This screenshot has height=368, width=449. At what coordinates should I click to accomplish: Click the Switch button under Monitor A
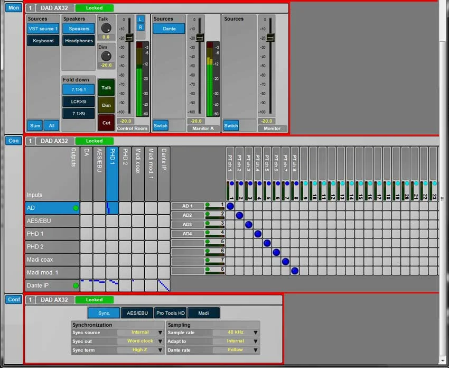161,125
